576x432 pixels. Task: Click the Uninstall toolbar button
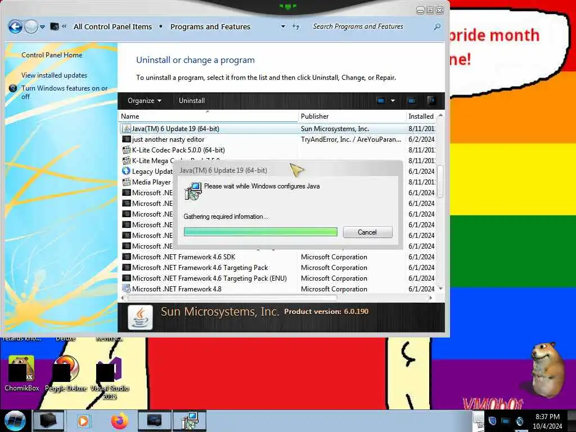point(192,101)
